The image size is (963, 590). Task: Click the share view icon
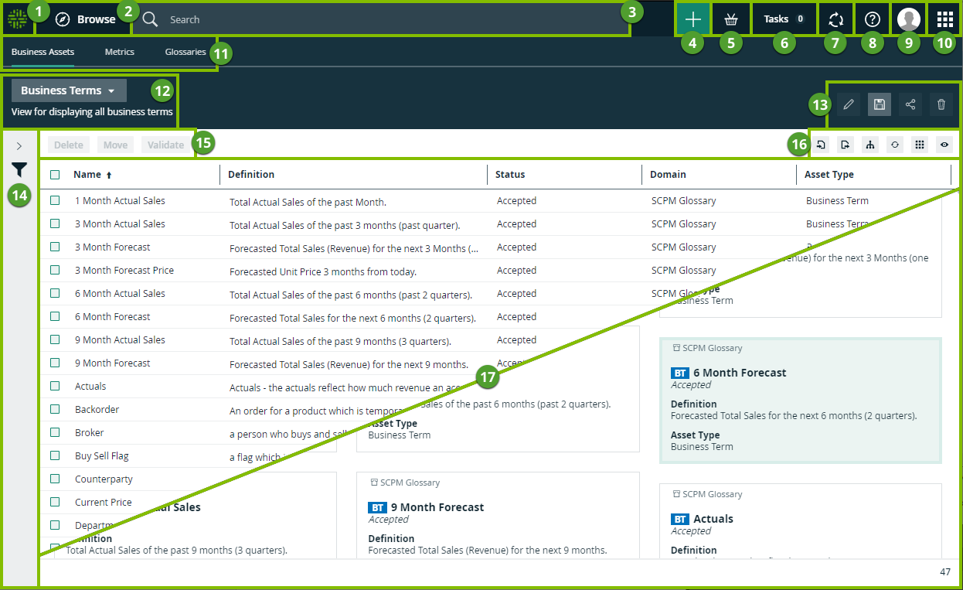click(910, 104)
